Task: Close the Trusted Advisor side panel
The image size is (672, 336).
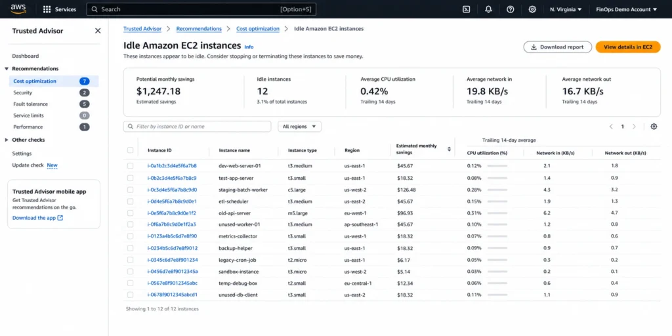Action: (98, 31)
